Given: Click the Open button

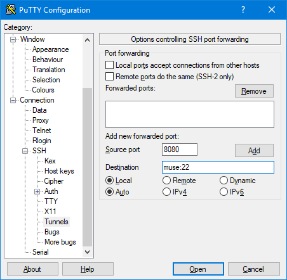Looking at the screenshot, I should pyautogui.click(x=198, y=269).
